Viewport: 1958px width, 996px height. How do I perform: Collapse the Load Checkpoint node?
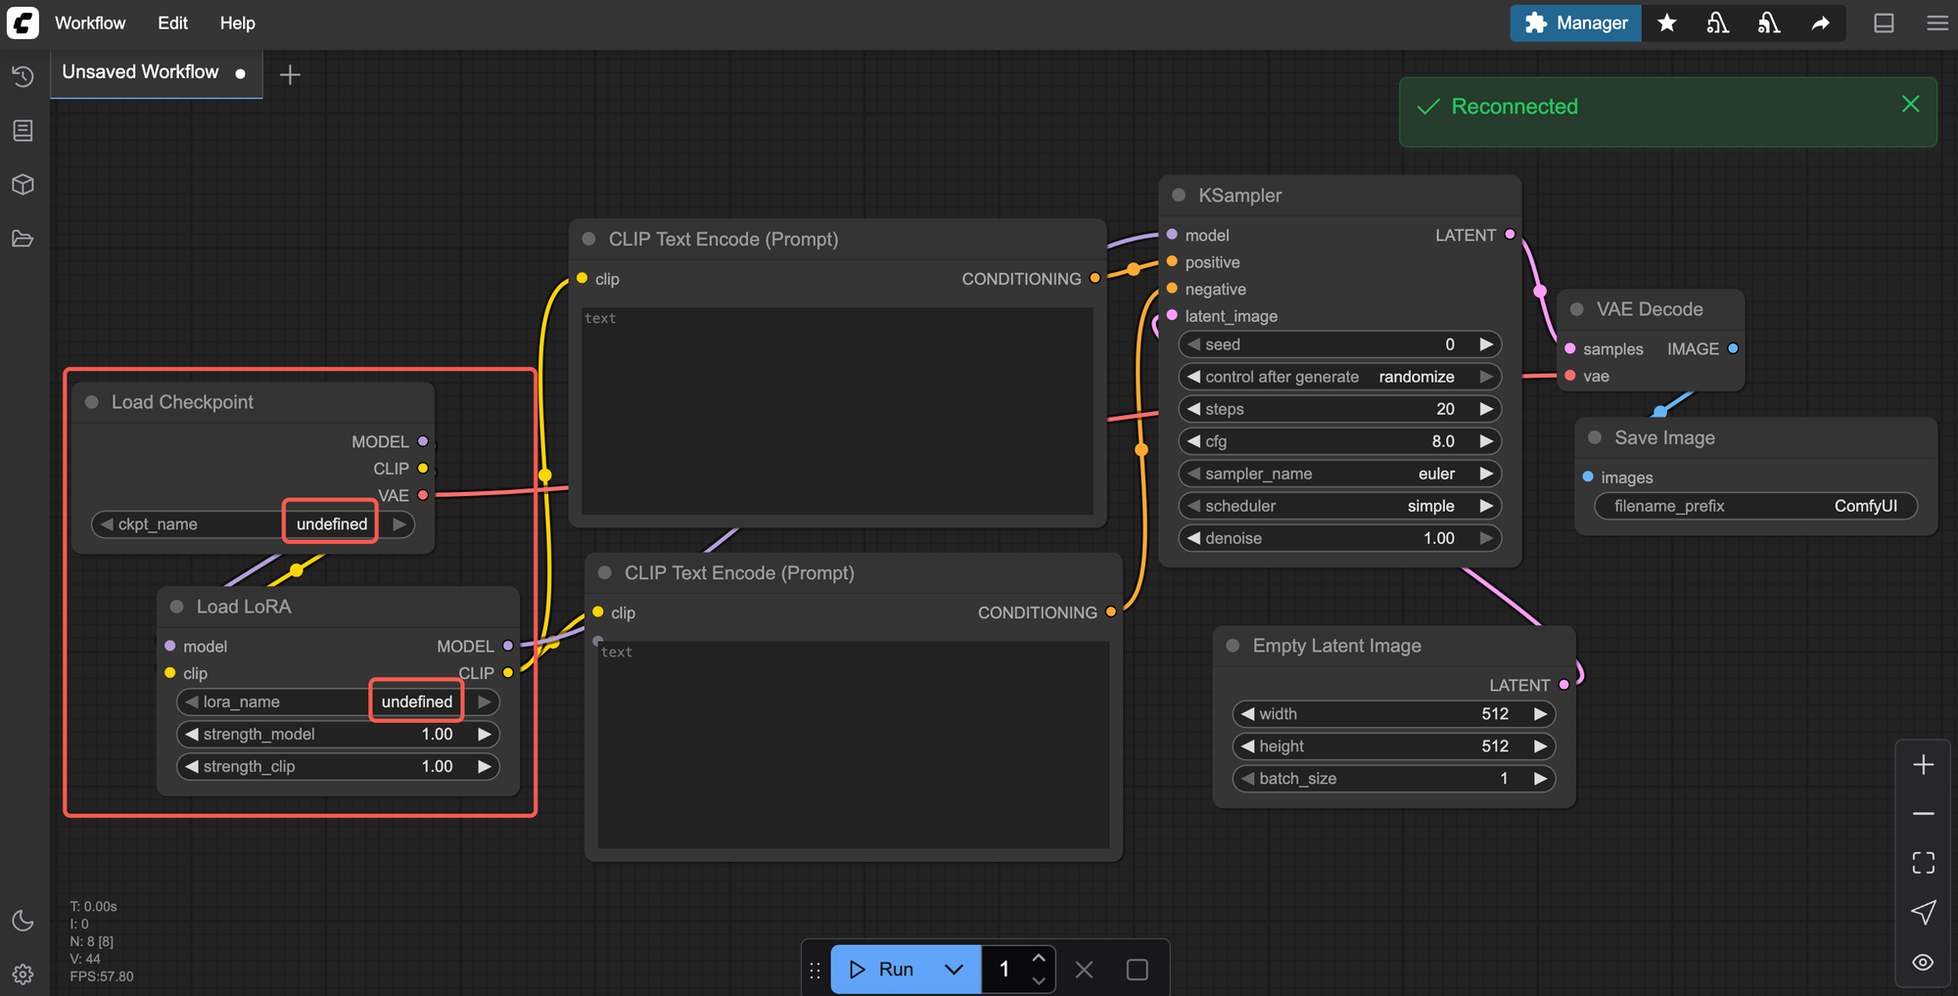[x=92, y=402]
